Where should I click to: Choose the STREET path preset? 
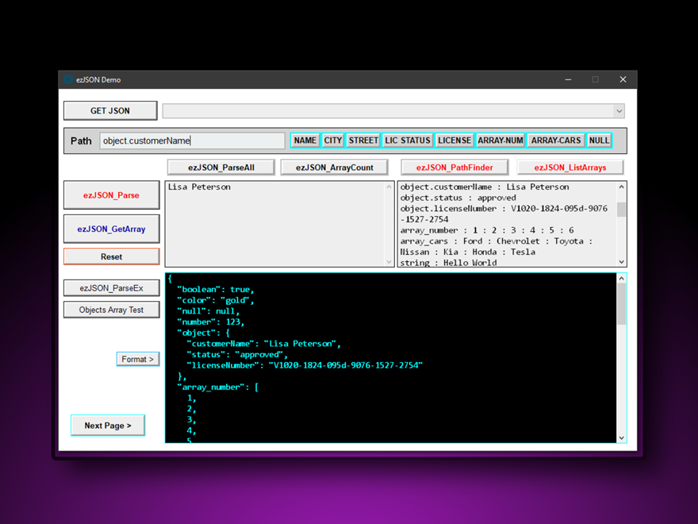363,141
